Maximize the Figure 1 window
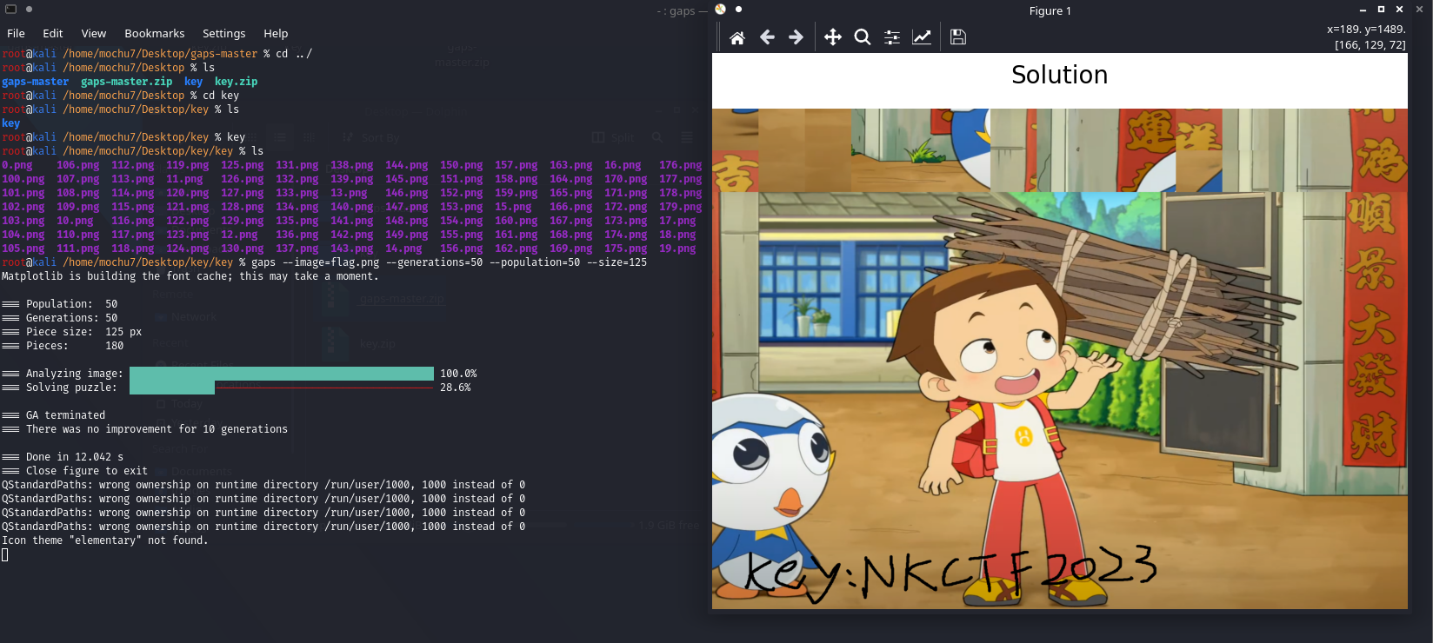The width and height of the screenshot is (1433, 643). tap(1381, 10)
